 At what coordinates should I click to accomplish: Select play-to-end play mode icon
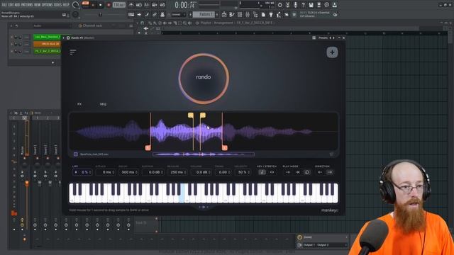click(297, 172)
